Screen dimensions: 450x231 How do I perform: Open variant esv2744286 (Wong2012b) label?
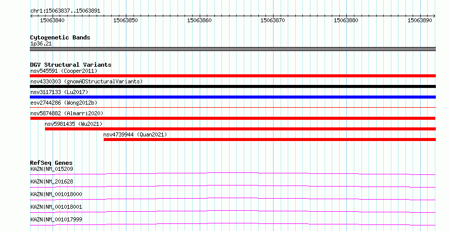click(x=64, y=103)
